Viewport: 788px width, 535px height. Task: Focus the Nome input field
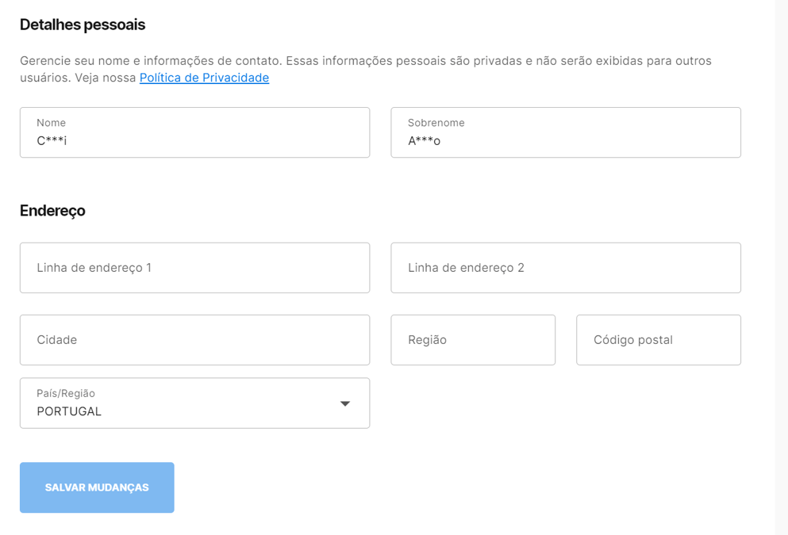(195, 132)
